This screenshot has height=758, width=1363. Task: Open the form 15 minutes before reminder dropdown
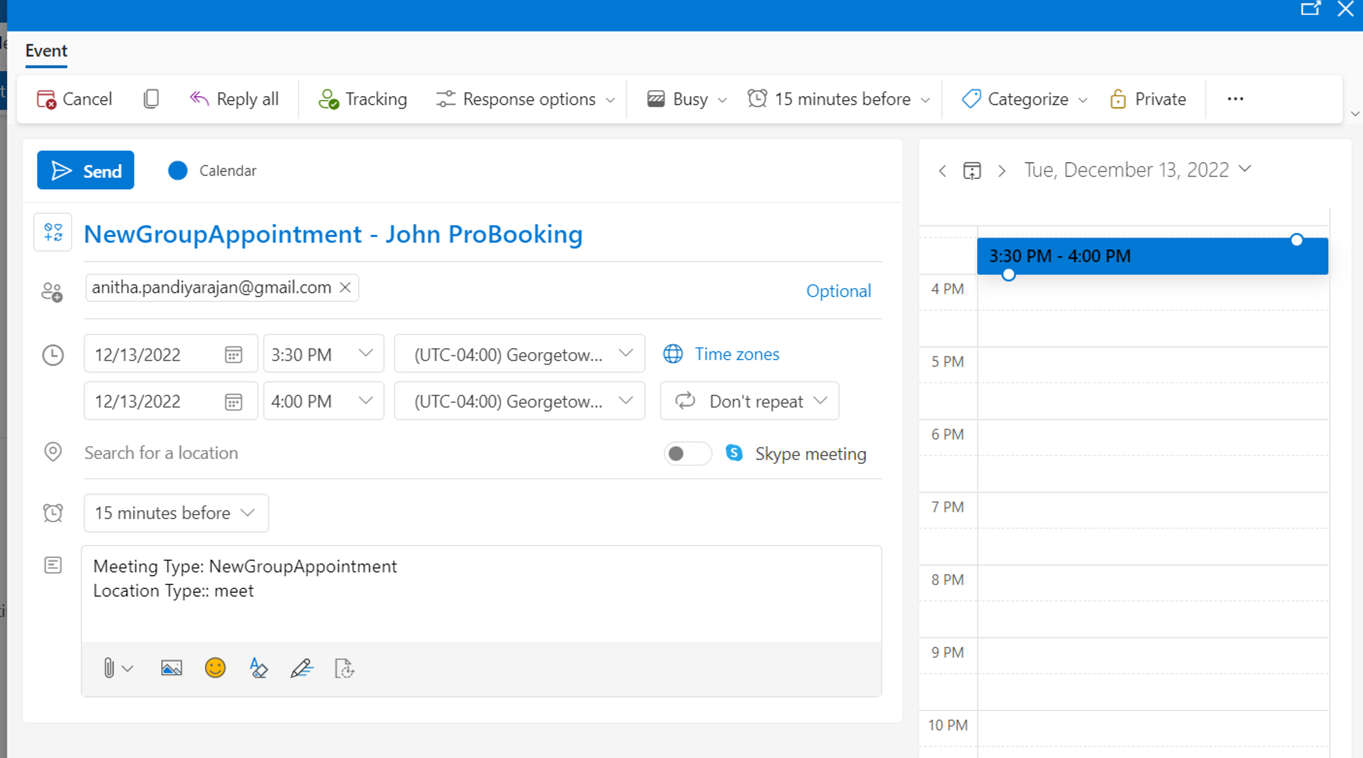coord(176,513)
